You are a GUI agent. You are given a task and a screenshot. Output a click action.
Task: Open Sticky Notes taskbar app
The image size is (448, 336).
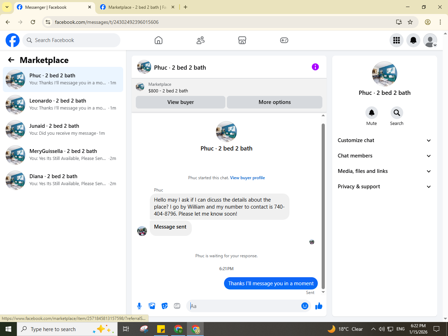(161, 329)
